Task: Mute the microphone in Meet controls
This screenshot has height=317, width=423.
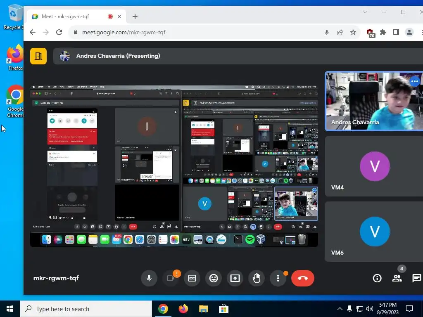Action: pos(149,278)
